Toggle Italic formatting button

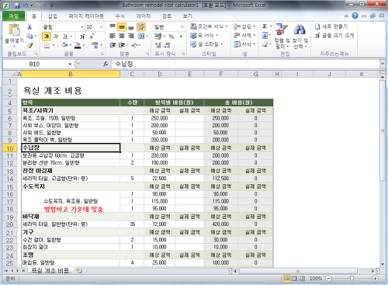coord(55,36)
